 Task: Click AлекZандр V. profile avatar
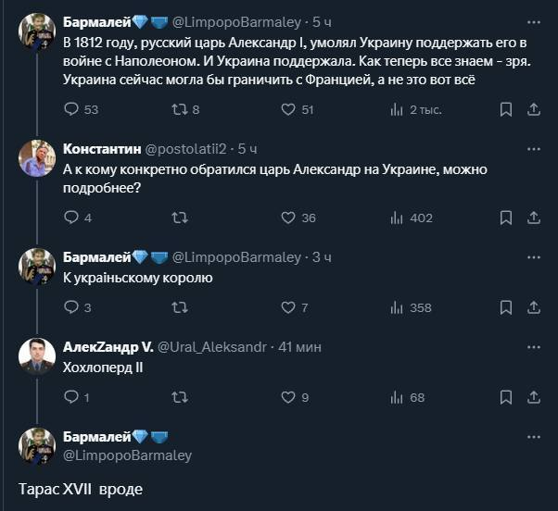(37, 356)
